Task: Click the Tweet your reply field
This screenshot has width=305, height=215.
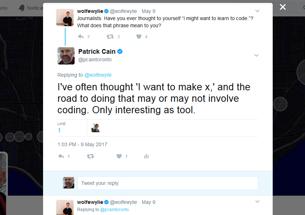Action: point(168,183)
